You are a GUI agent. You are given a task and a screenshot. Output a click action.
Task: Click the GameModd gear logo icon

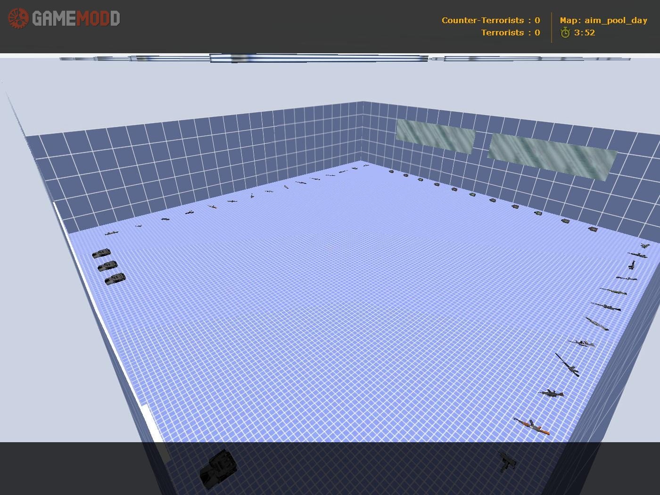[x=19, y=18]
